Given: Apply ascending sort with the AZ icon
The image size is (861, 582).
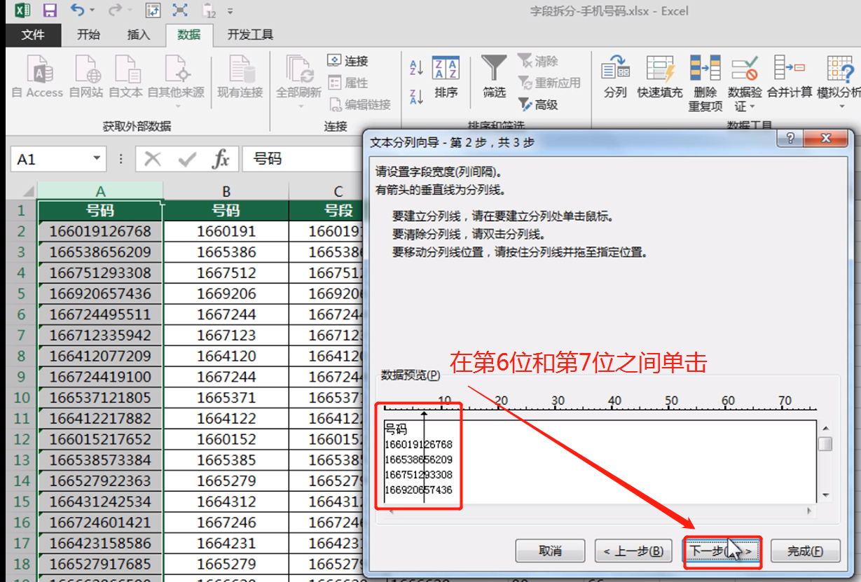Looking at the screenshot, I should [x=415, y=67].
